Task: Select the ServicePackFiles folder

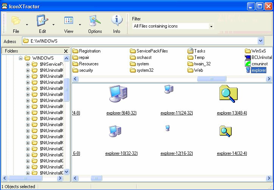Action: click(149, 51)
